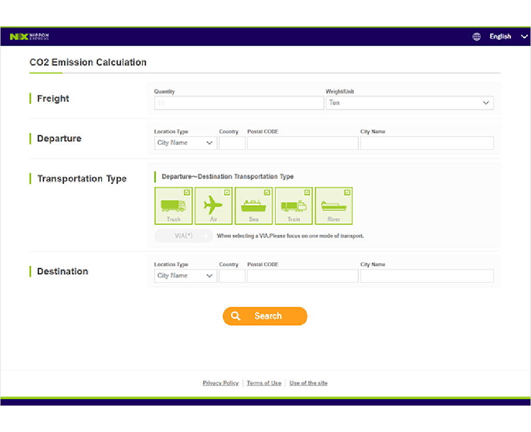The image size is (531, 432).
Task: Click the Departure section label
Action: click(x=59, y=138)
